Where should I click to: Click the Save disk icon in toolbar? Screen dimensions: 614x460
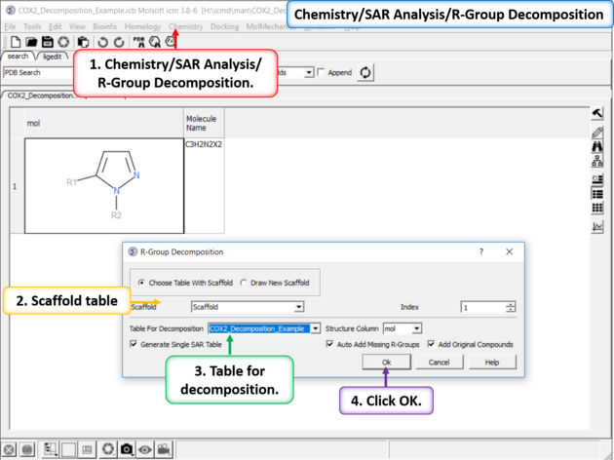[48, 43]
